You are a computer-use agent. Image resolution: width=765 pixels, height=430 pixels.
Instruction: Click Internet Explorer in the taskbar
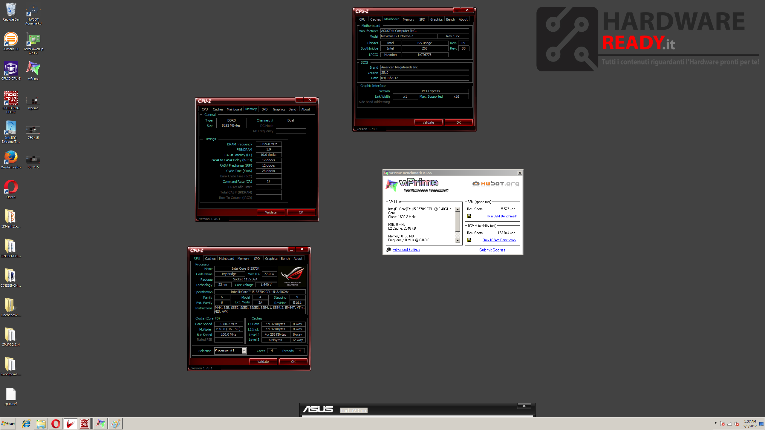[26, 423]
